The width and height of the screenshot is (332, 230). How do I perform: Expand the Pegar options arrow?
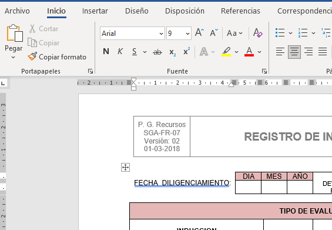coord(14,57)
